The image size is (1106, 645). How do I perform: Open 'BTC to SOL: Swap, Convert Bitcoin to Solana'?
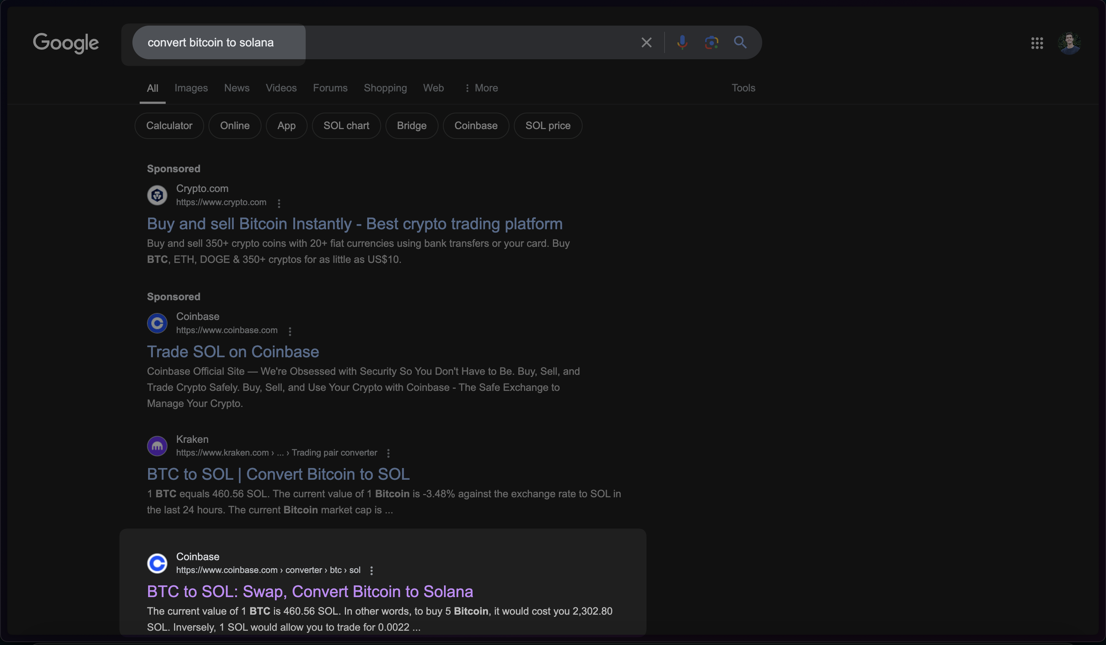[310, 592]
